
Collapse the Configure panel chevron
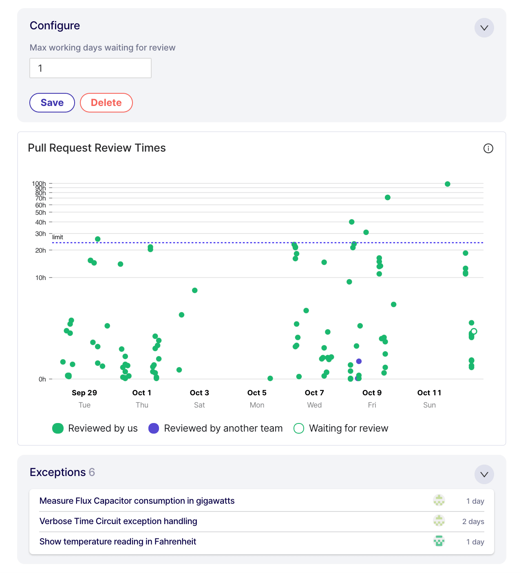click(484, 28)
